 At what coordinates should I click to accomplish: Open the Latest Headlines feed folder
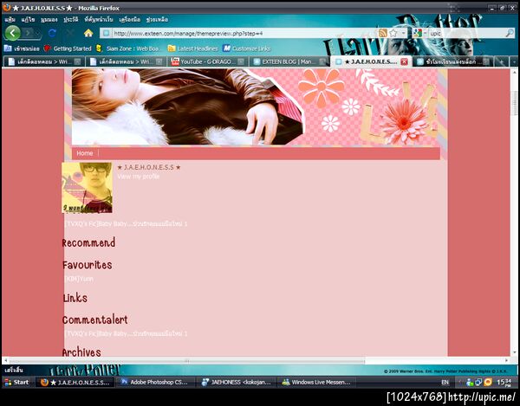pos(192,48)
